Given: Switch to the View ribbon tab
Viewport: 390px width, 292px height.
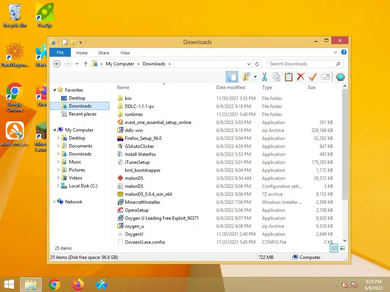Looking at the screenshot, I should (x=125, y=52).
